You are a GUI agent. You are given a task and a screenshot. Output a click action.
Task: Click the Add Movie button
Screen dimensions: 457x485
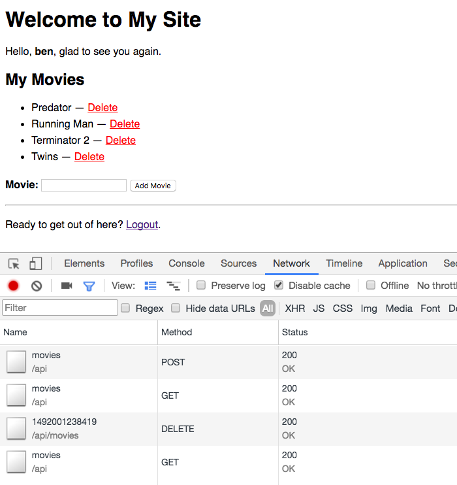(153, 186)
